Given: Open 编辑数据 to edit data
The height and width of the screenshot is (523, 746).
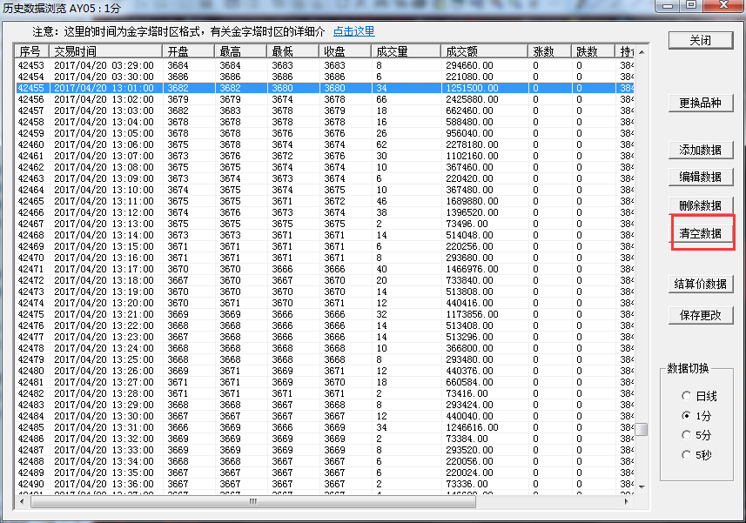Looking at the screenshot, I should pos(700,177).
